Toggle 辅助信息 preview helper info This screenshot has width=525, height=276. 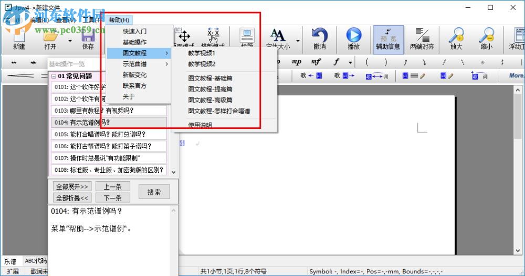(x=388, y=39)
